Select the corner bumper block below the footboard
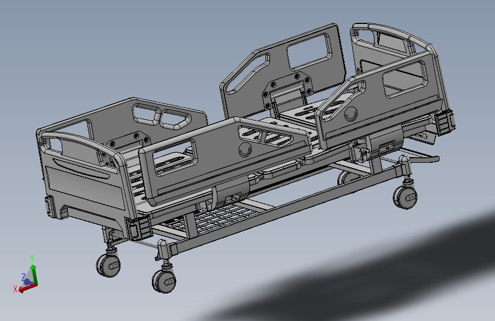This screenshot has height=321, width=495. coord(139,228)
